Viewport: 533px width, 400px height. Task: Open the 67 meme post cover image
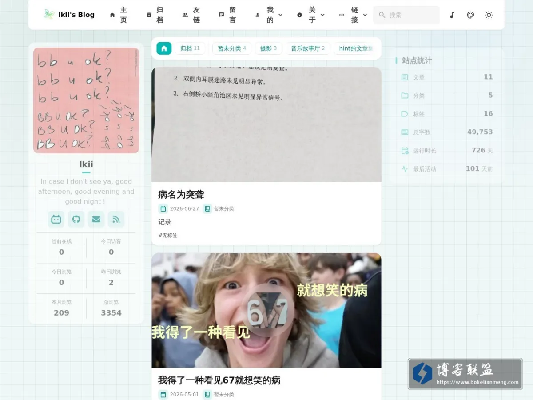pyautogui.click(x=266, y=310)
